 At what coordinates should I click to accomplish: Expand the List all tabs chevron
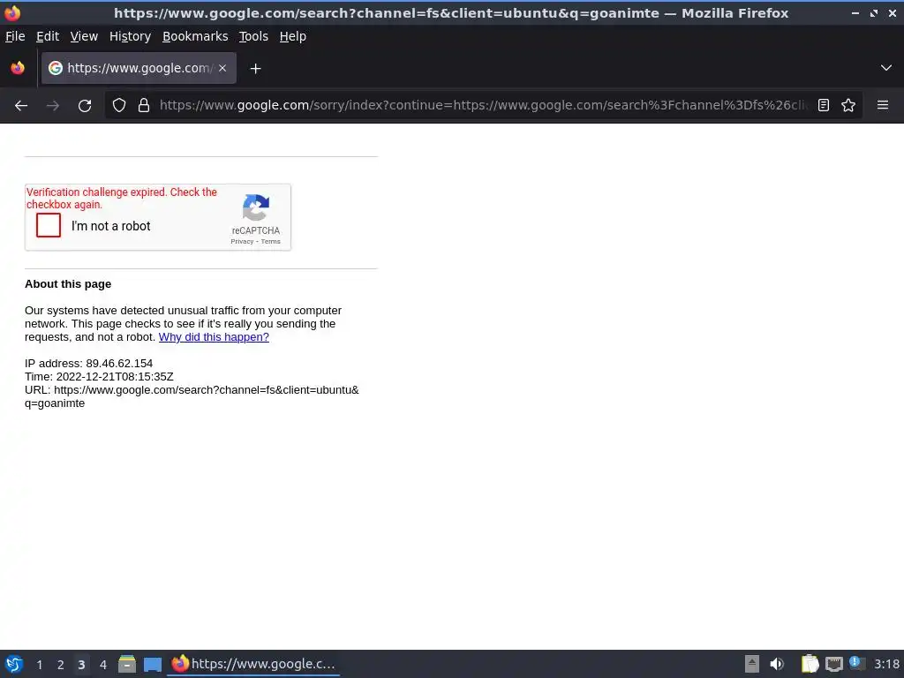point(886,68)
